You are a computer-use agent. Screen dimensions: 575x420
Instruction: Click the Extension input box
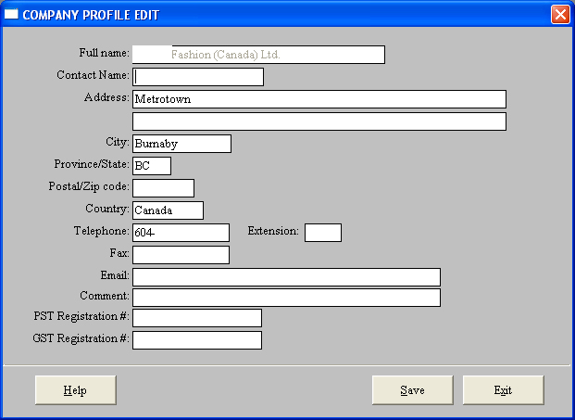(323, 233)
